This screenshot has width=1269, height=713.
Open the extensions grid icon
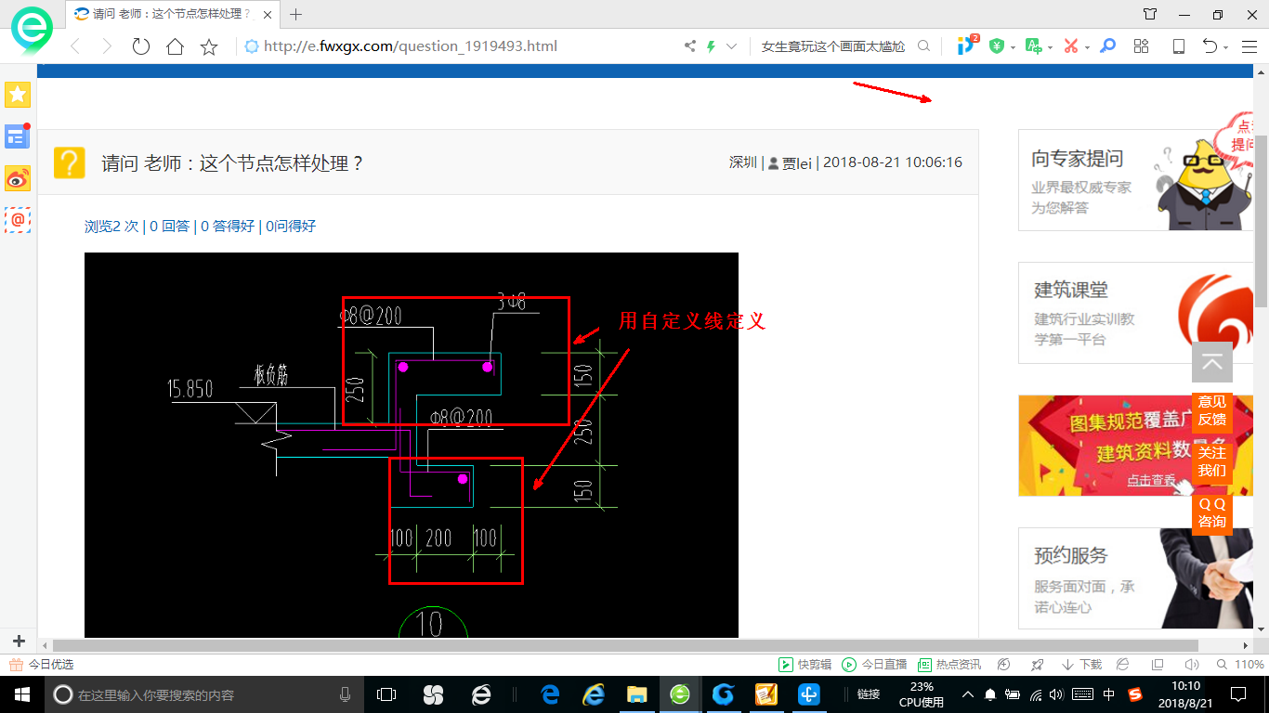[1142, 46]
